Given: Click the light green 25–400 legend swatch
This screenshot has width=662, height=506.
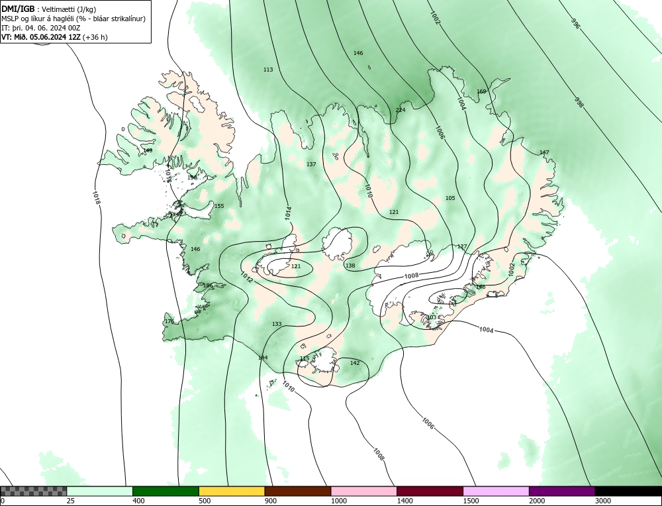Looking at the screenshot, I should [100, 491].
